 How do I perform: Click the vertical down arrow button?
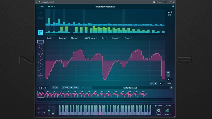tap(168, 75)
